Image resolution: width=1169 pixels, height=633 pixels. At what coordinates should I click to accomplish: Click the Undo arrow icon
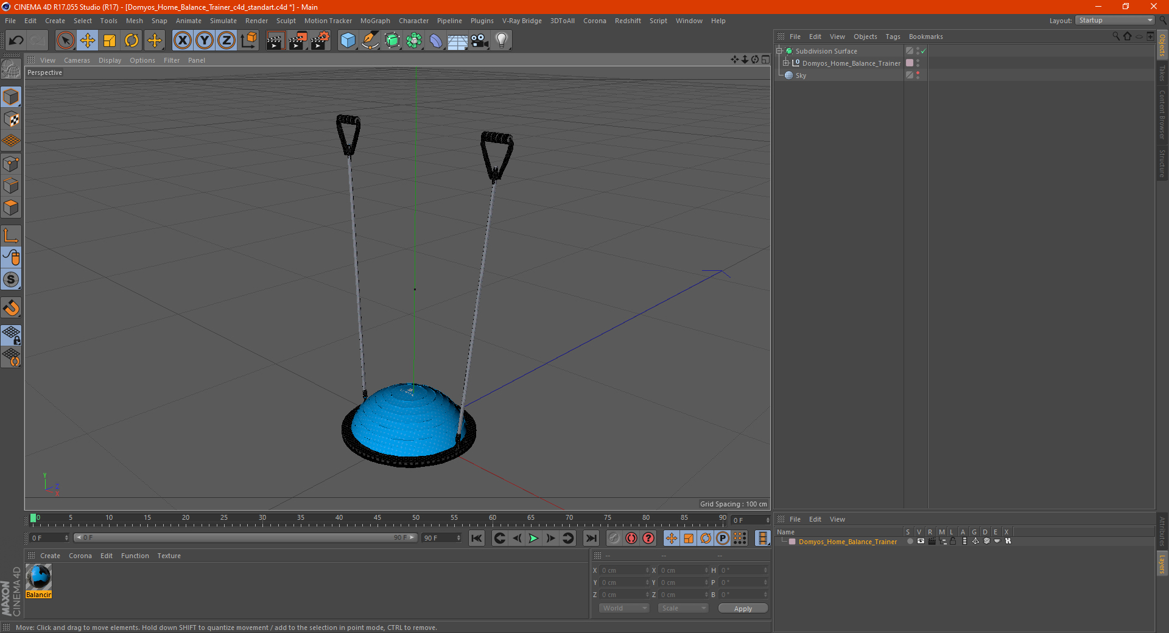[x=16, y=41]
